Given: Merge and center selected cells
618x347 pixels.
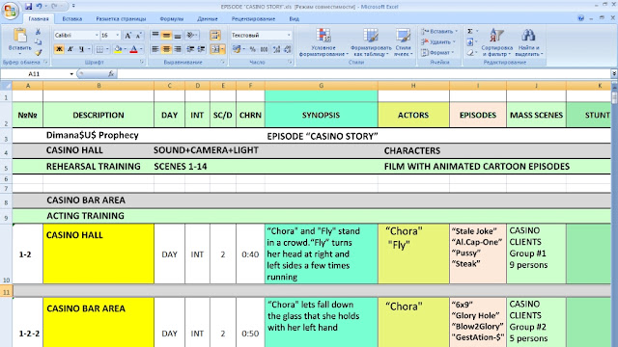Looking at the screenshot, I should 214,49.
